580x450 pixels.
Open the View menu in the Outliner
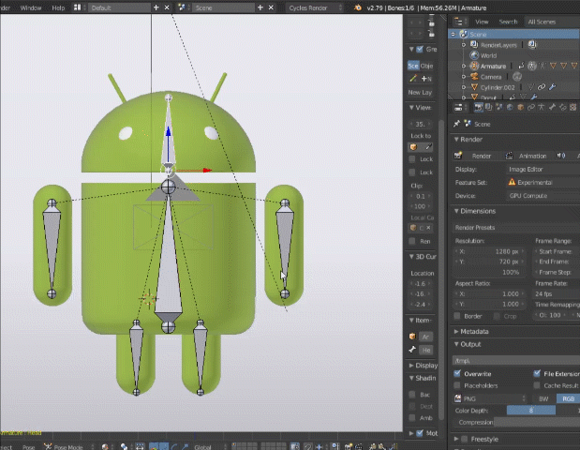point(482,21)
